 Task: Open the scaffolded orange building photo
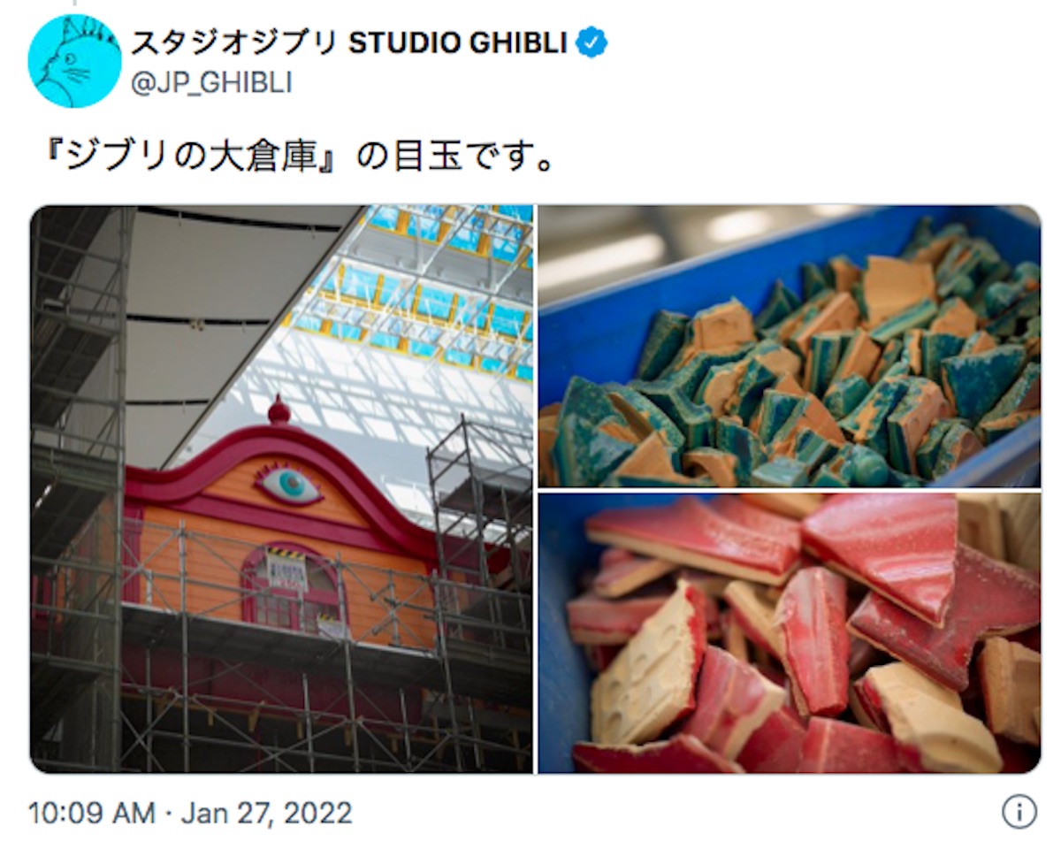(x=282, y=489)
